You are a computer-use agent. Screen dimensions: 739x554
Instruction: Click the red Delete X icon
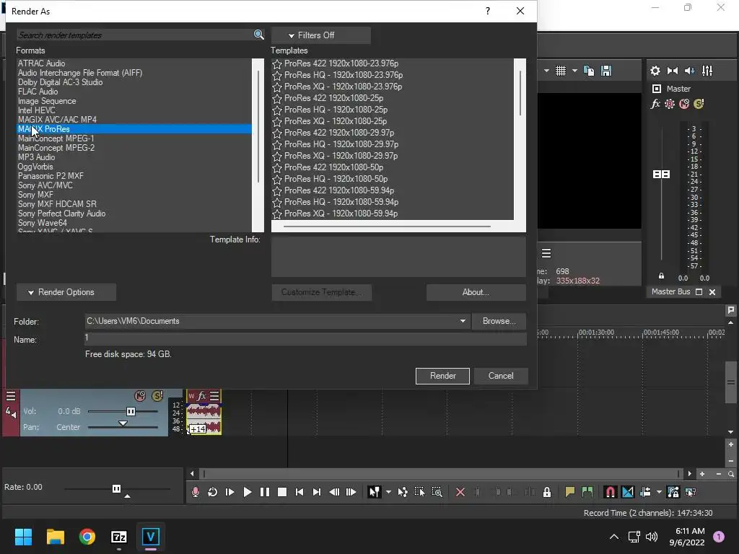coord(460,492)
